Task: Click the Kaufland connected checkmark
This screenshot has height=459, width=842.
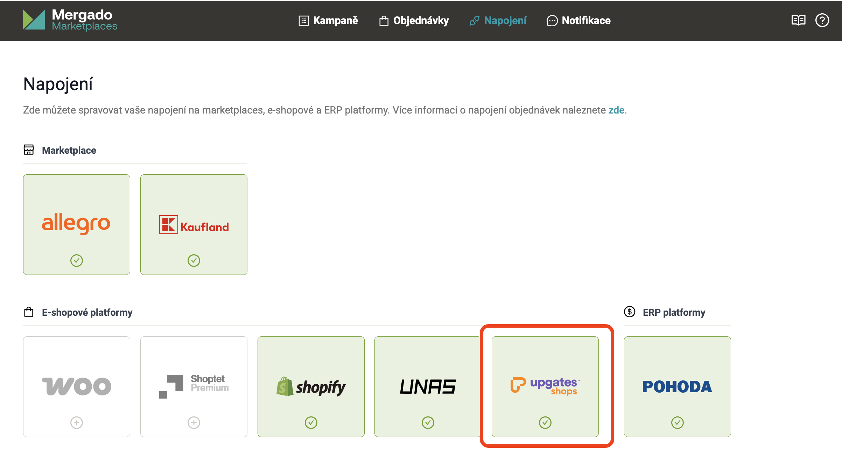Action: click(x=194, y=260)
